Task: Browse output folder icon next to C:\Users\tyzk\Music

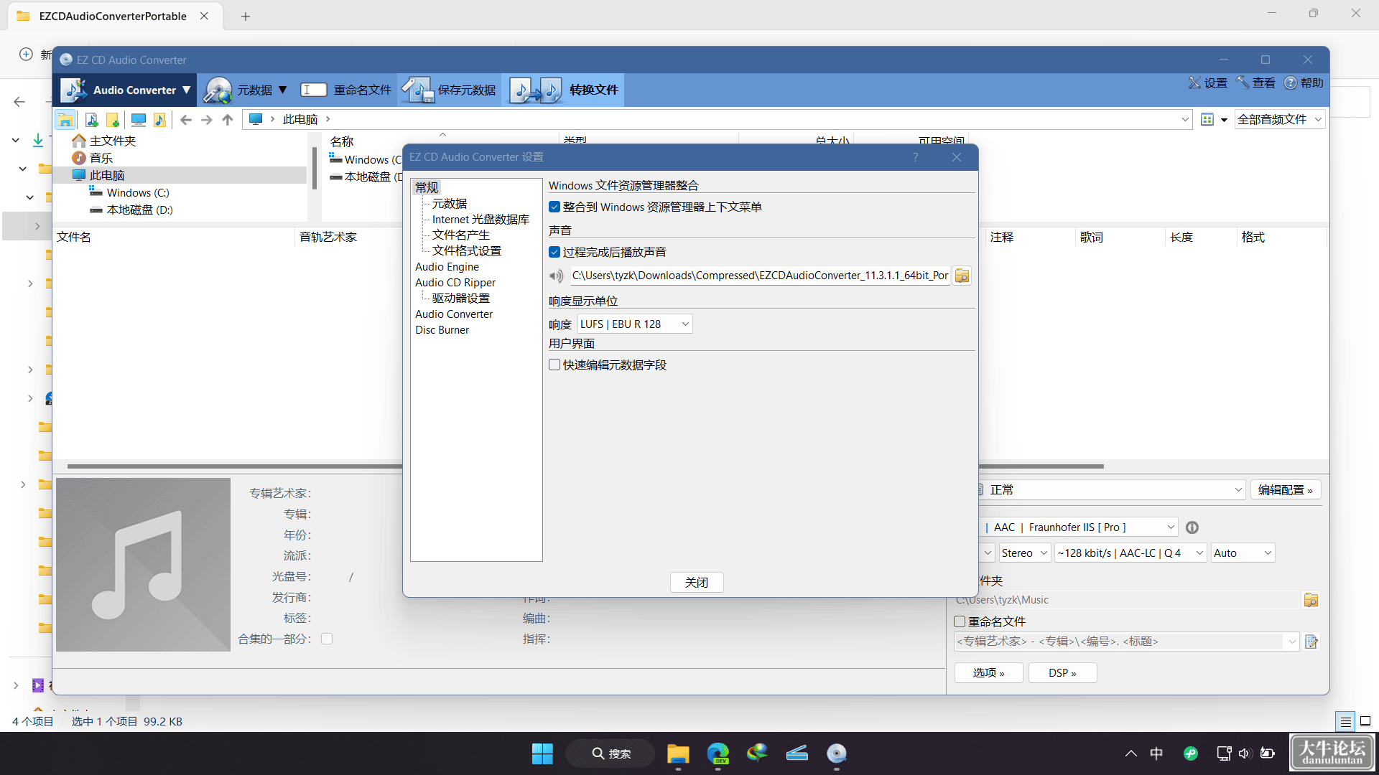Action: (1311, 600)
